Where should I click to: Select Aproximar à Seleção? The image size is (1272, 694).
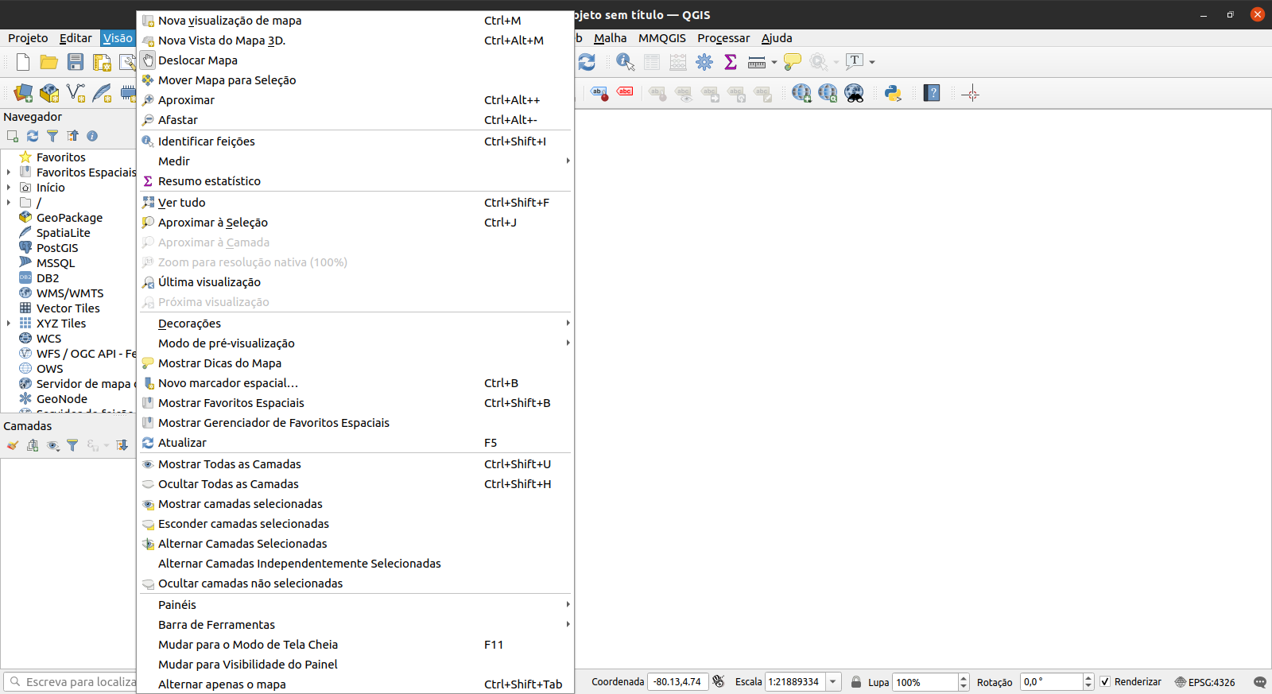[355, 223]
